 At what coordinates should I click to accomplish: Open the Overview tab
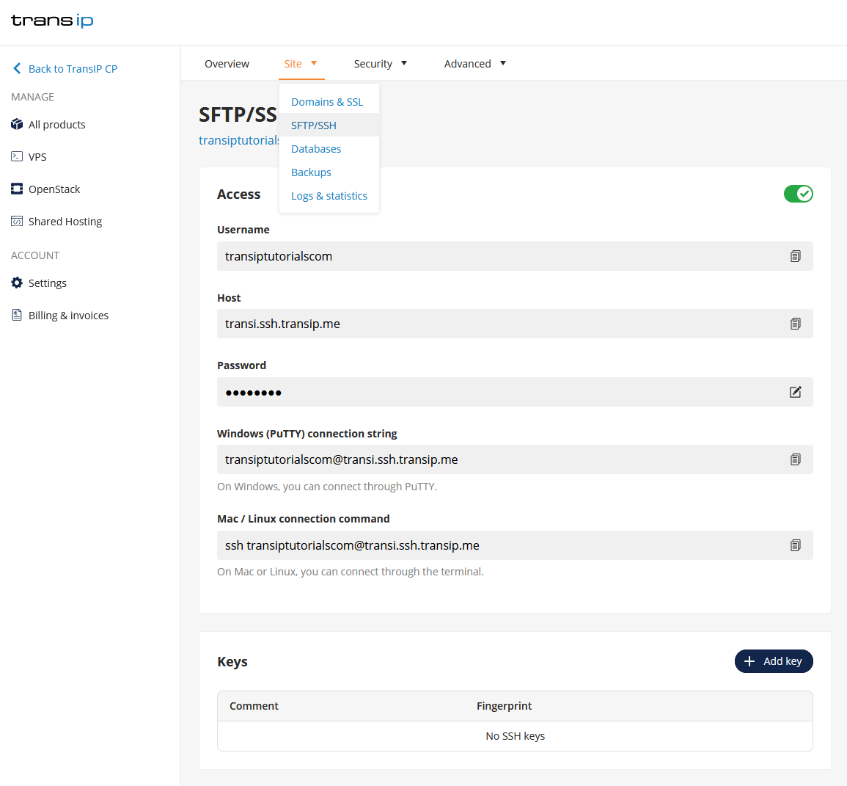click(x=227, y=64)
